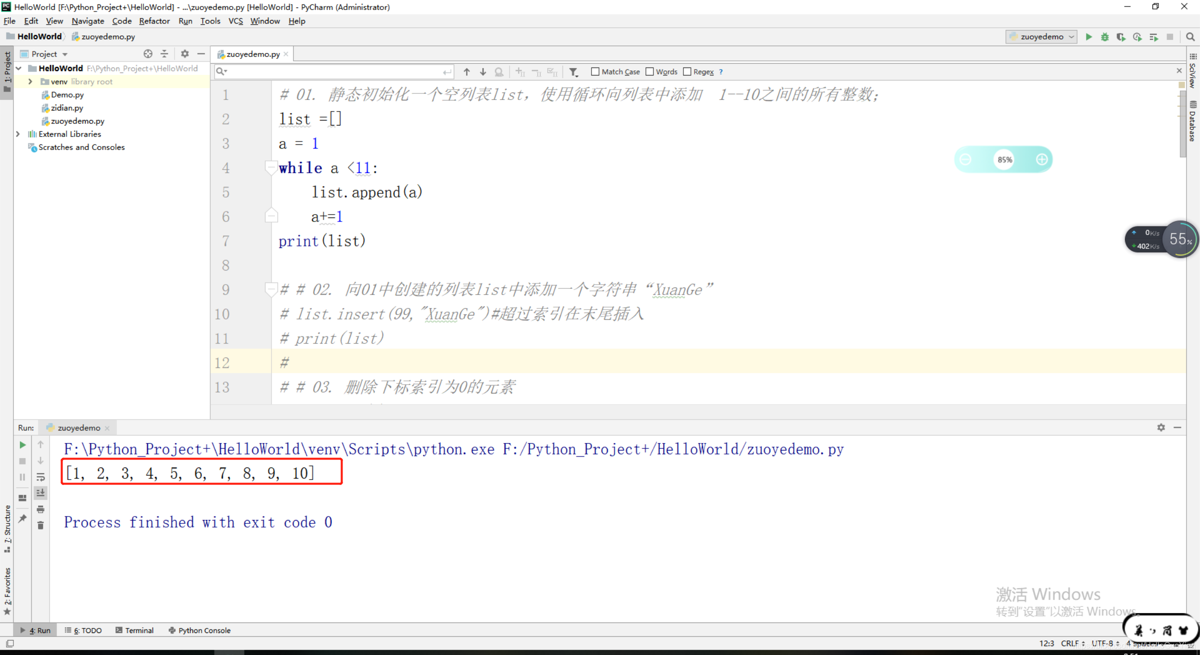Enable Words option in search bar
This screenshot has height=655, width=1200.
(x=649, y=71)
